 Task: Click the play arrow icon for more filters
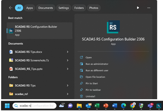pos(138,8)
